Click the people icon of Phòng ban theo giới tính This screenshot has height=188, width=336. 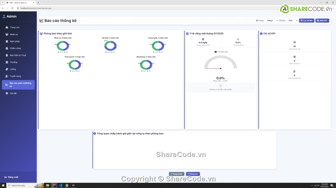click(41, 33)
